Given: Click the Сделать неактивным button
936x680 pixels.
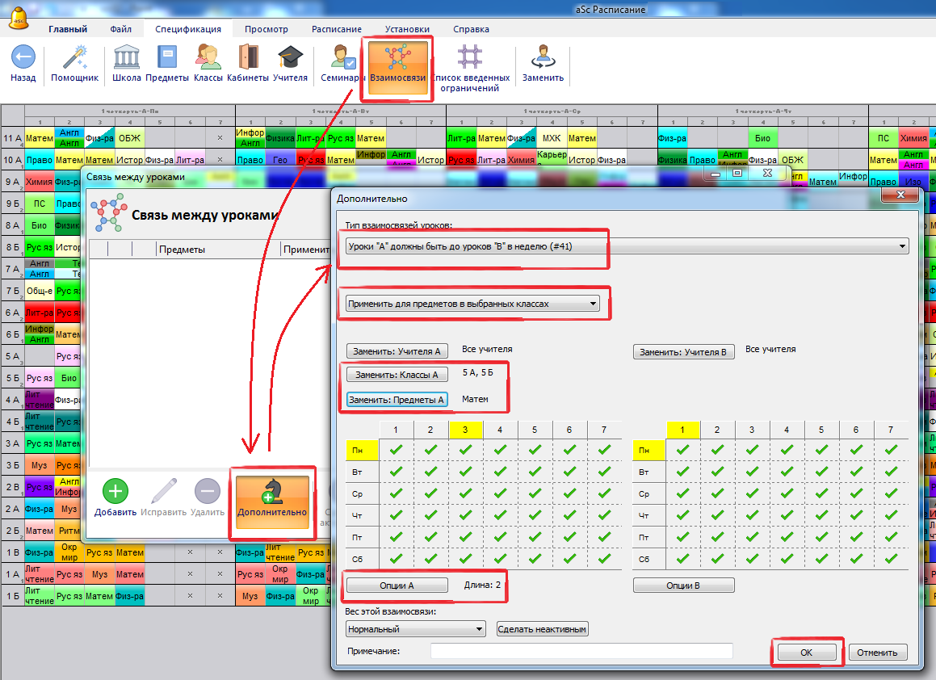Looking at the screenshot, I should (542, 629).
